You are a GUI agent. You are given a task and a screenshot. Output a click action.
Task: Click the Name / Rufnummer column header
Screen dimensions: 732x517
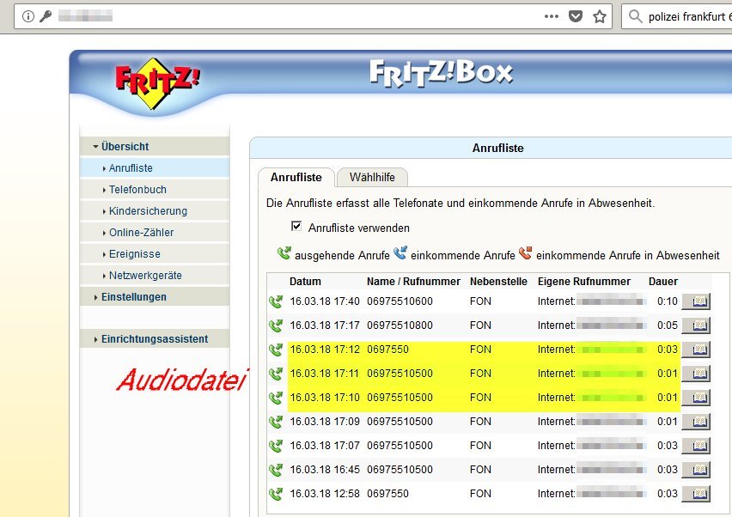pos(413,282)
